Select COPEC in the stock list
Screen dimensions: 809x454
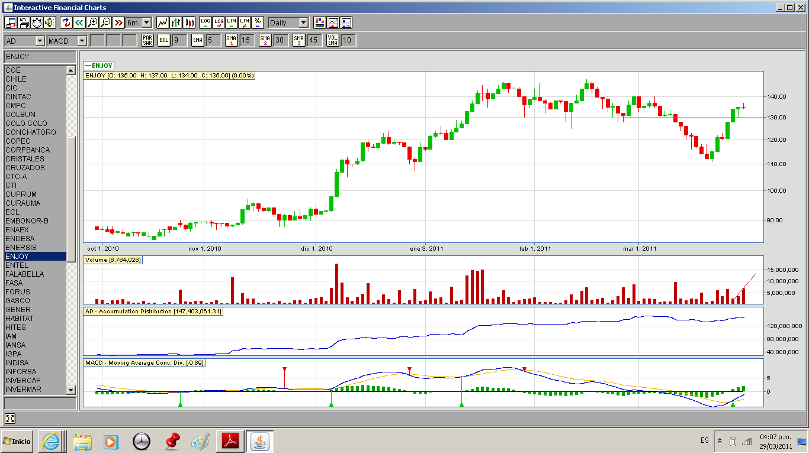36,141
